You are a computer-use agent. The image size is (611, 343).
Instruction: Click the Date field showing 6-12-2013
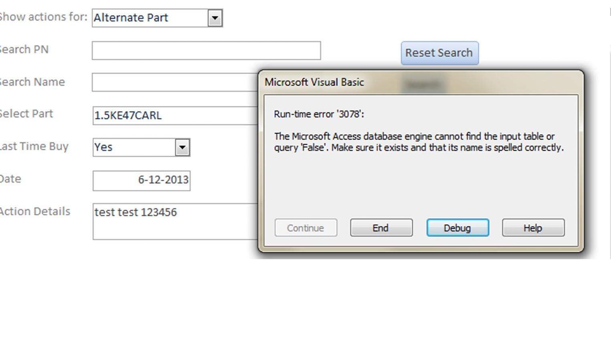pyautogui.click(x=142, y=181)
